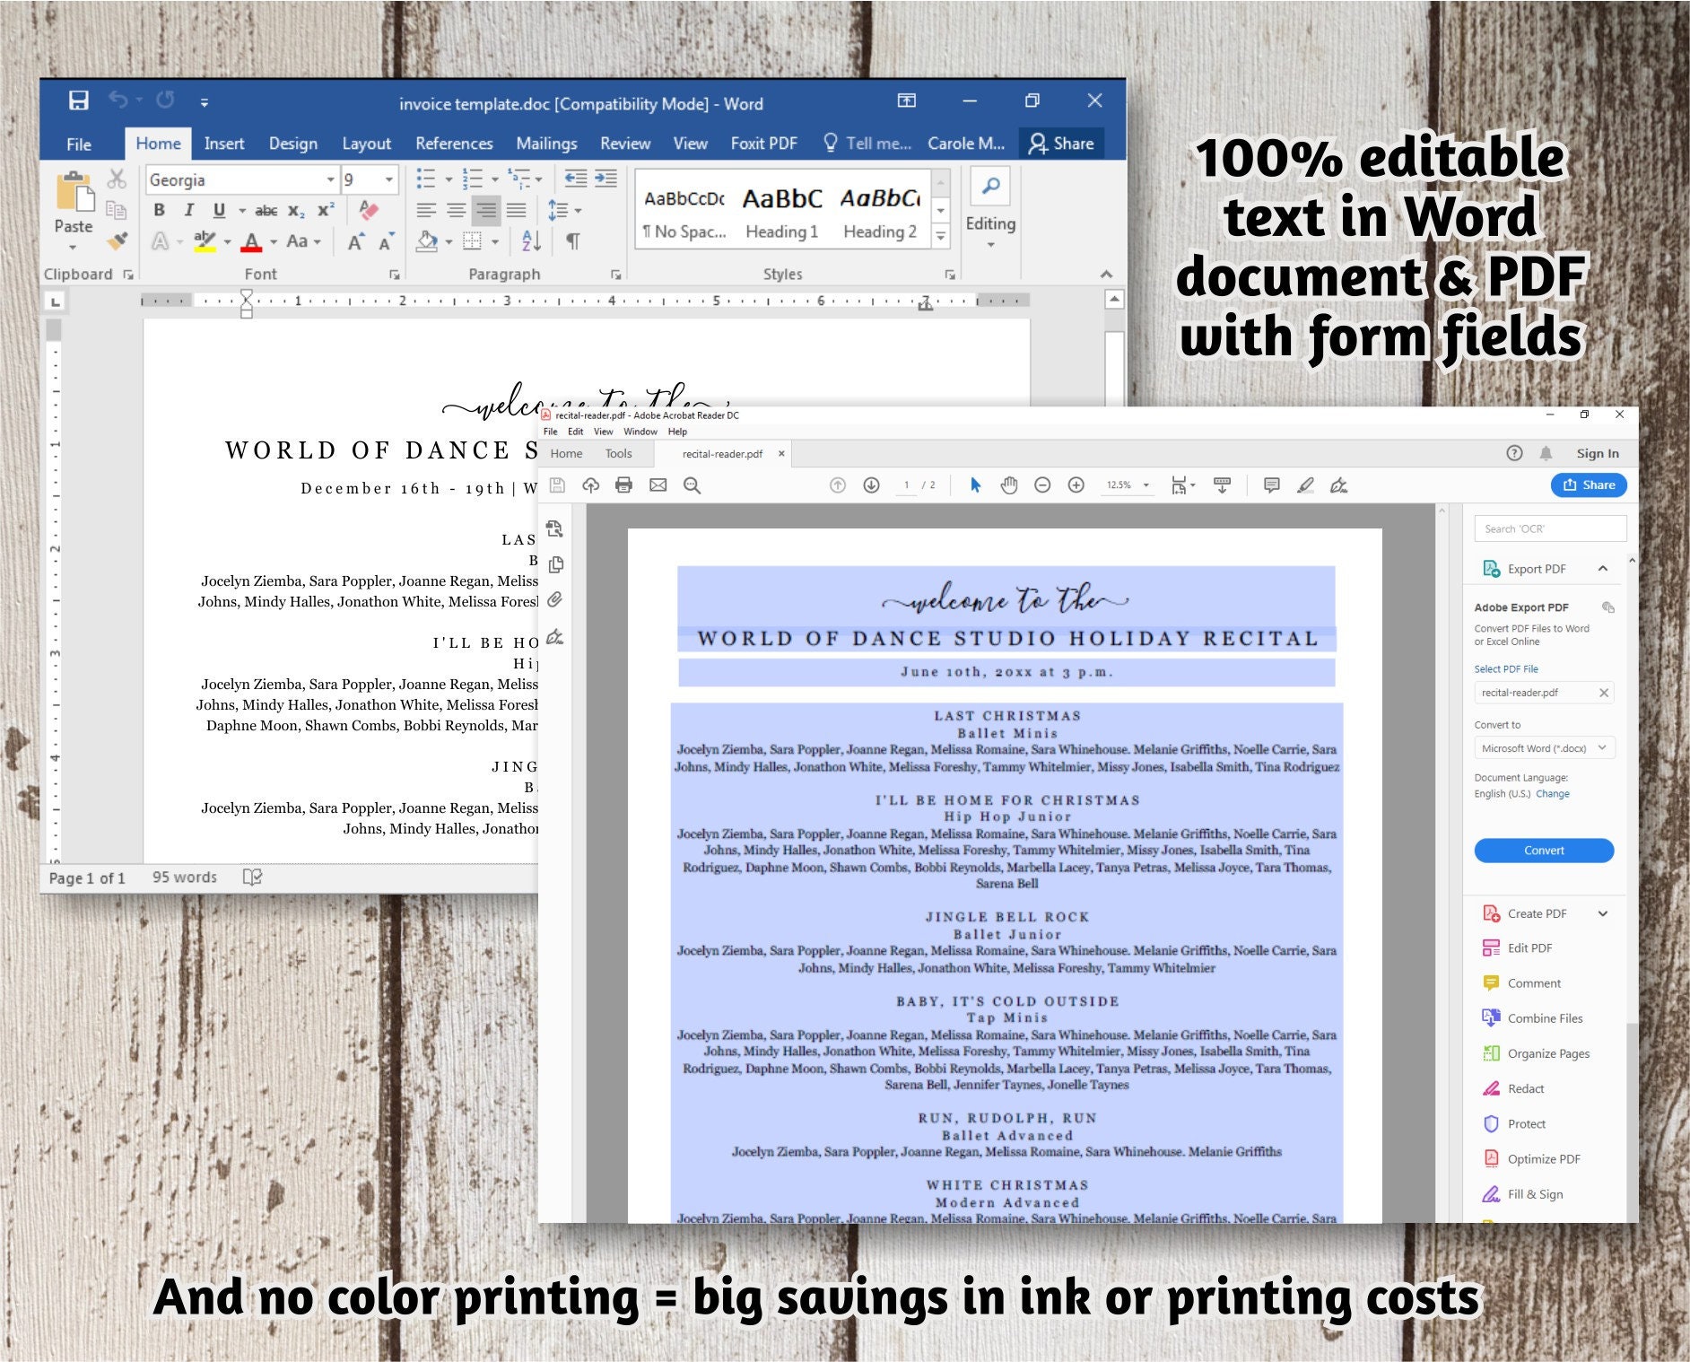Apply the Heading 1 style
The height and width of the screenshot is (1362, 1690).
point(782,214)
